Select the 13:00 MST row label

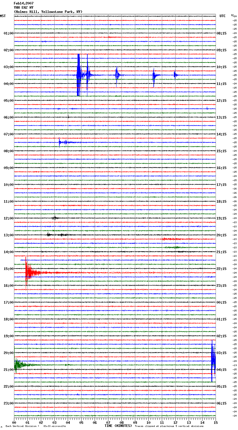pyautogui.click(x=9, y=235)
